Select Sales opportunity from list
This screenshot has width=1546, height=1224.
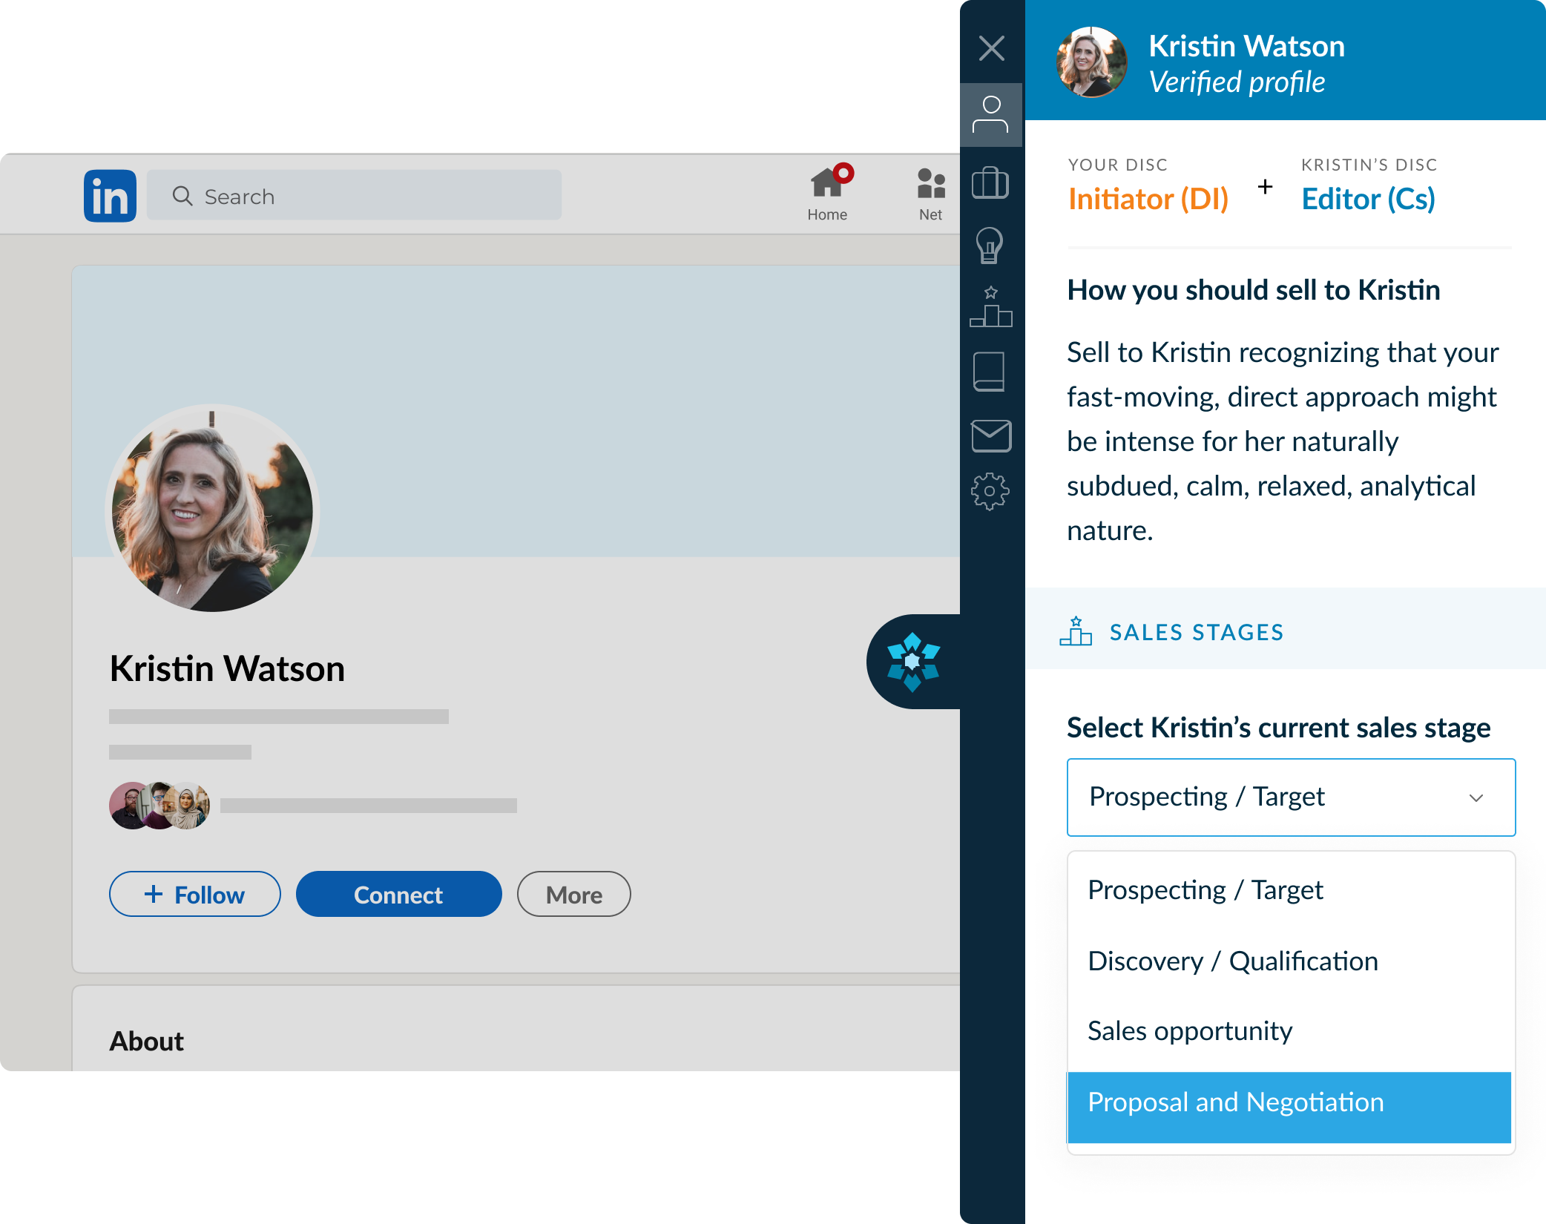(1189, 1031)
